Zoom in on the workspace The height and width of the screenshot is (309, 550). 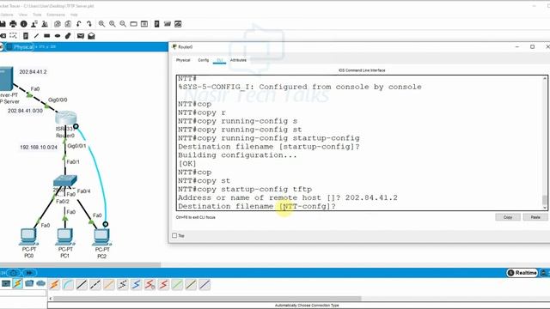[x=101, y=24]
